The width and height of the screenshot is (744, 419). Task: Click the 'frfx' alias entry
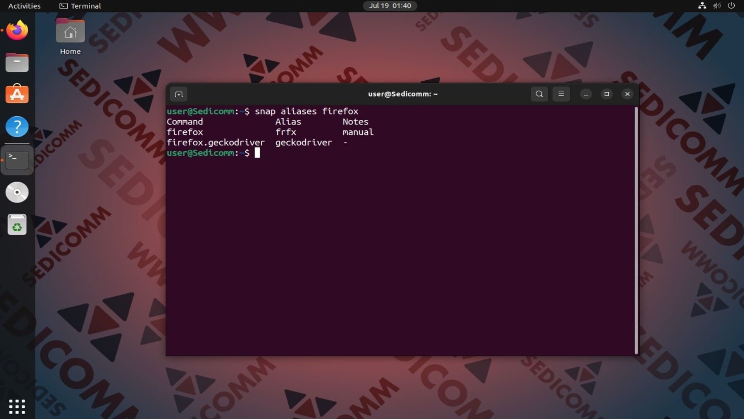point(286,132)
